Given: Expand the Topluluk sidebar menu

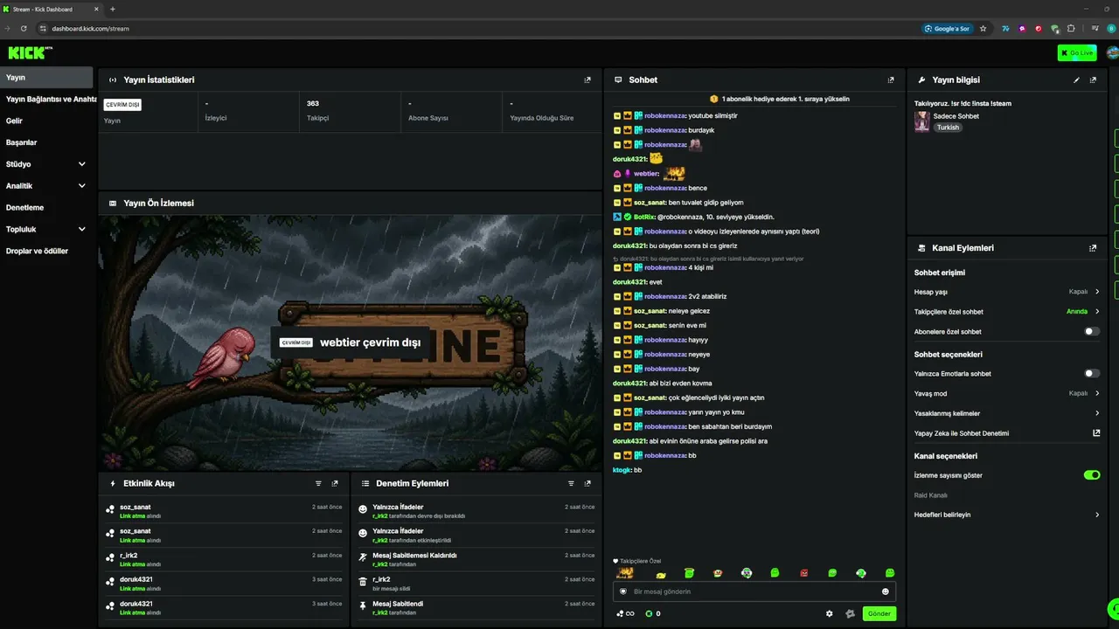Looking at the screenshot, I should click(46, 230).
